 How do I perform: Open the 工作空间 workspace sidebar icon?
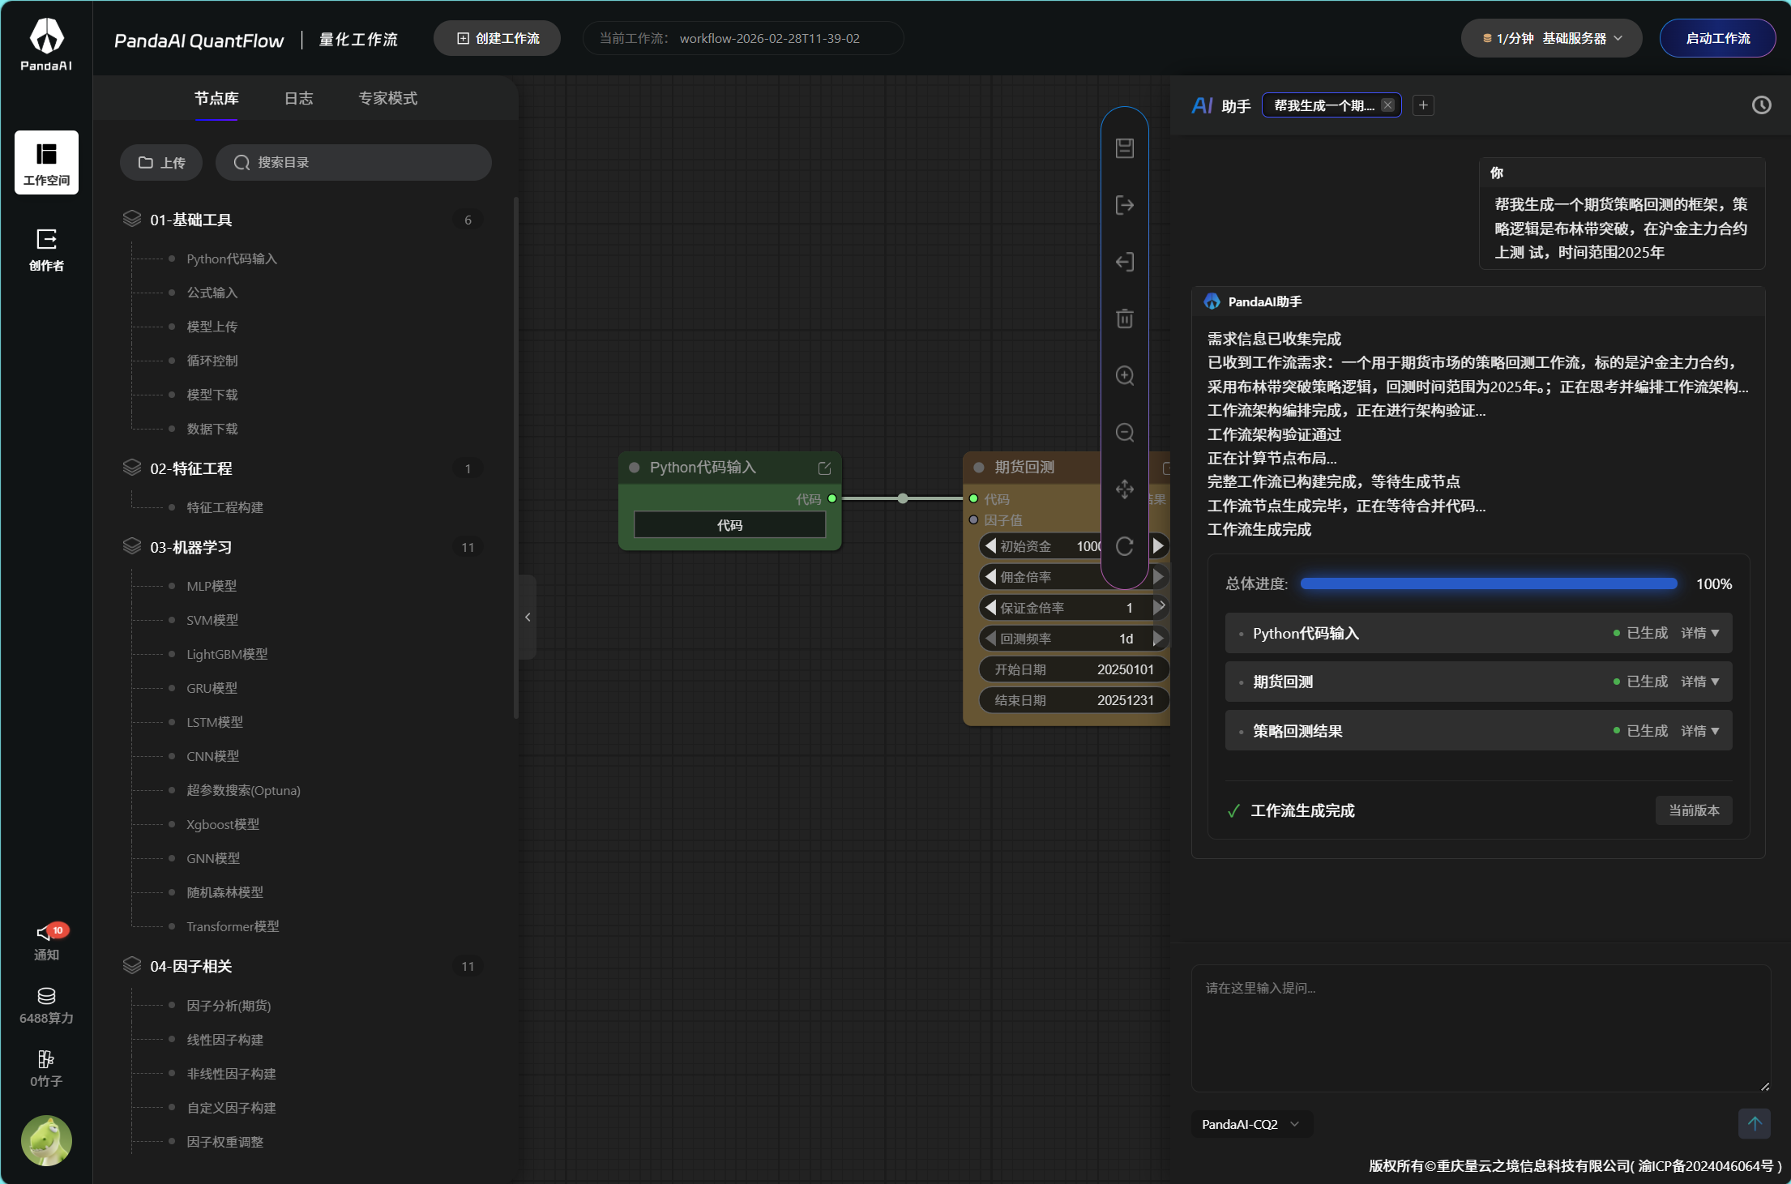coord(46,162)
